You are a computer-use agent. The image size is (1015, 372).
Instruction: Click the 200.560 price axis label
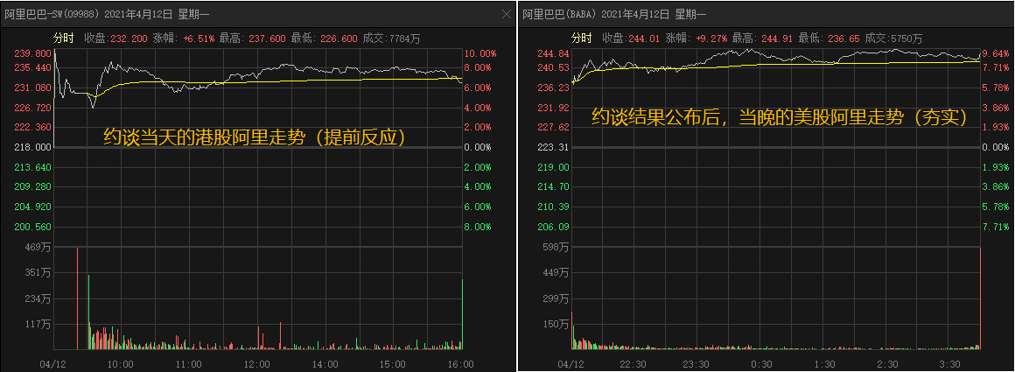(x=32, y=227)
